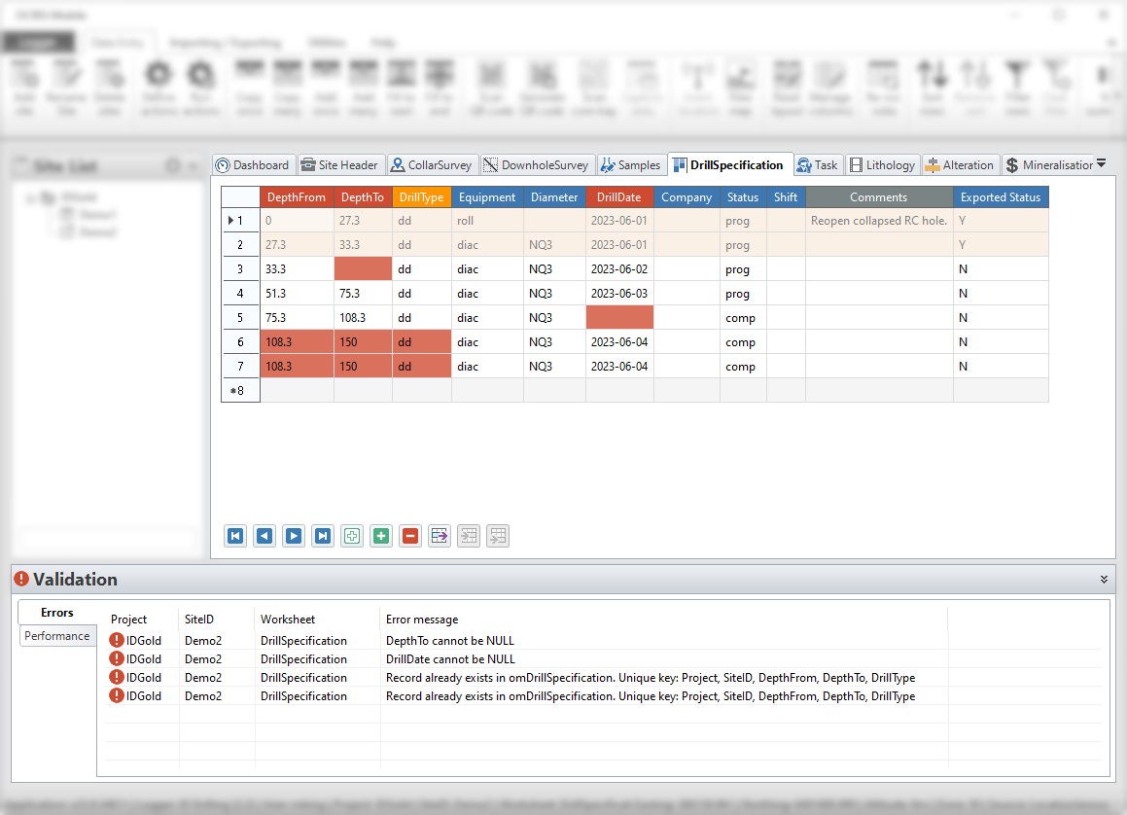Navigate to the first record
Screen dimensions: 1127x815
234,535
